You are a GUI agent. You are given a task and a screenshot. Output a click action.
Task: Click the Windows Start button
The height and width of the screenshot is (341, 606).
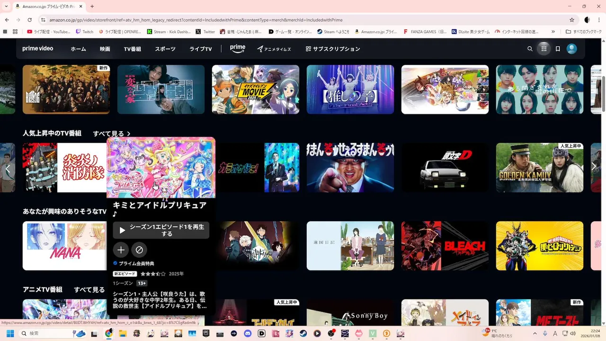pos(10,333)
